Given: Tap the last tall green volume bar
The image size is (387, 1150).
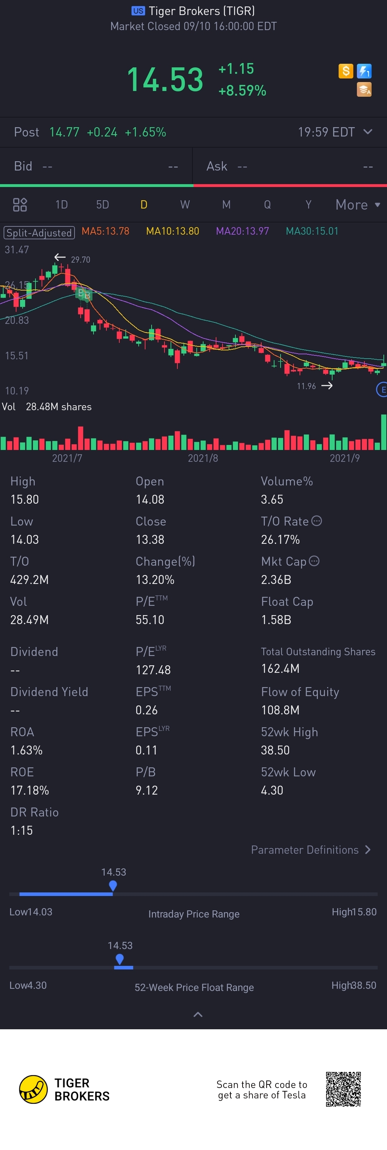Looking at the screenshot, I should coord(383,432).
